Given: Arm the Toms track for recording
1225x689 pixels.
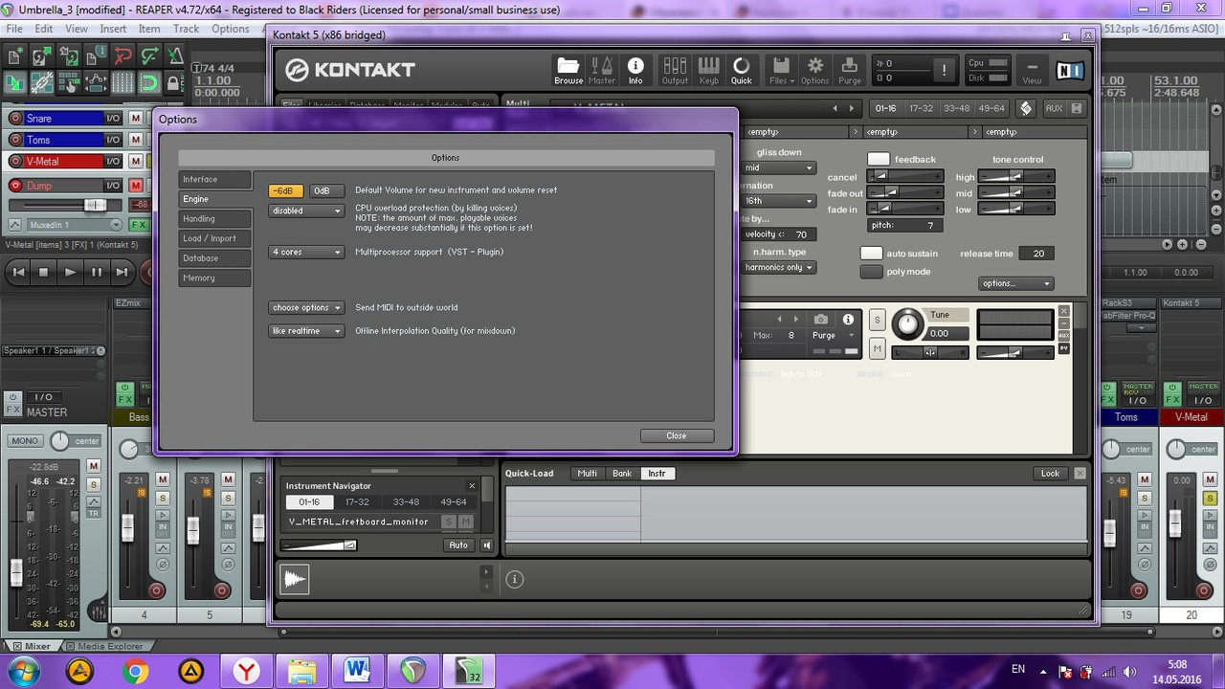Looking at the screenshot, I should point(15,140).
